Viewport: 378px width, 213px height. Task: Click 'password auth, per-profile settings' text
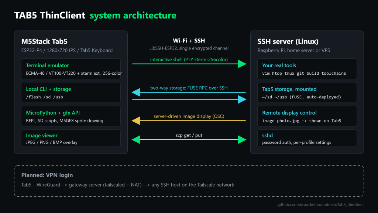pyautogui.click(x=296, y=142)
